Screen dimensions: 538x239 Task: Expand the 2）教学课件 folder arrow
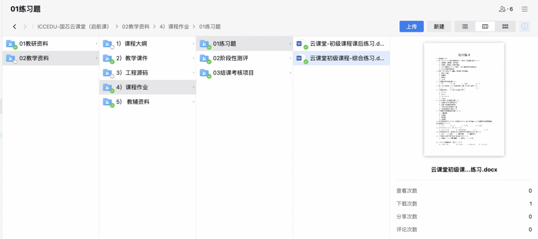[x=193, y=58]
